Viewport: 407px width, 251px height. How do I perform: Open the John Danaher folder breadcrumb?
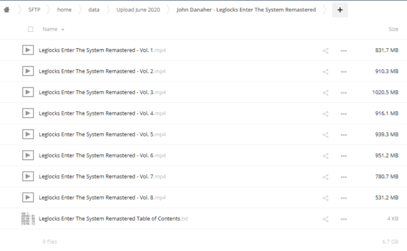click(246, 10)
